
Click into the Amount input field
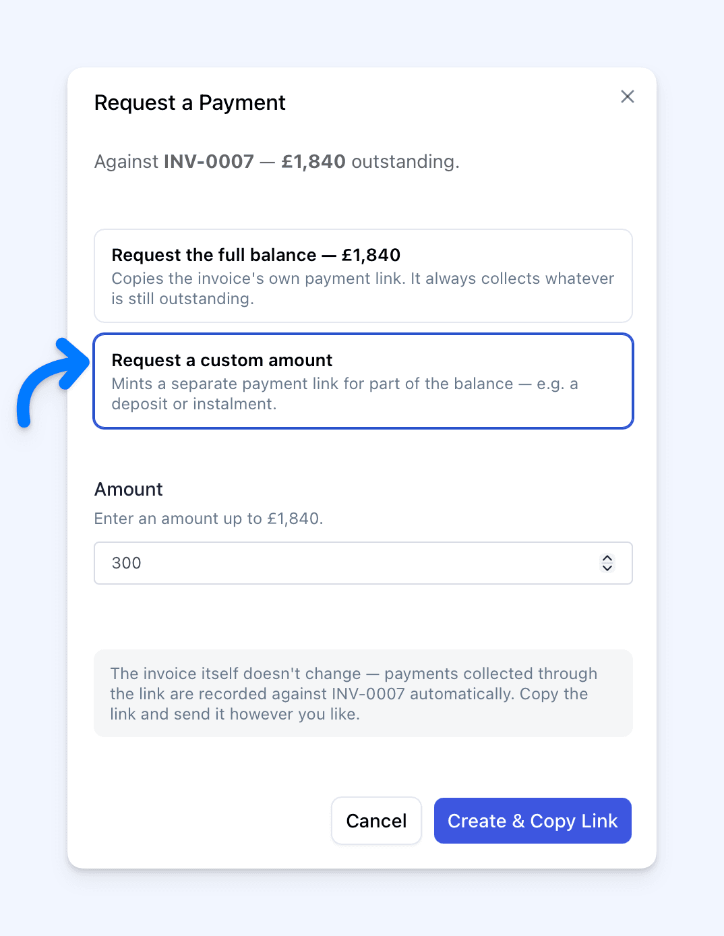click(x=363, y=563)
